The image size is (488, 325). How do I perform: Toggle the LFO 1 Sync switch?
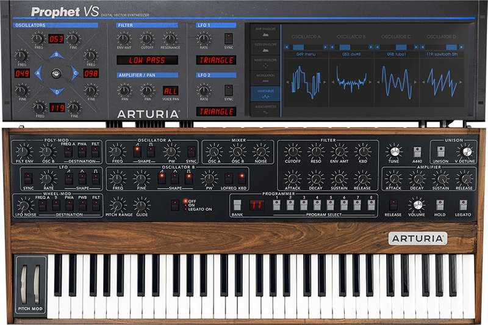[x=228, y=39]
